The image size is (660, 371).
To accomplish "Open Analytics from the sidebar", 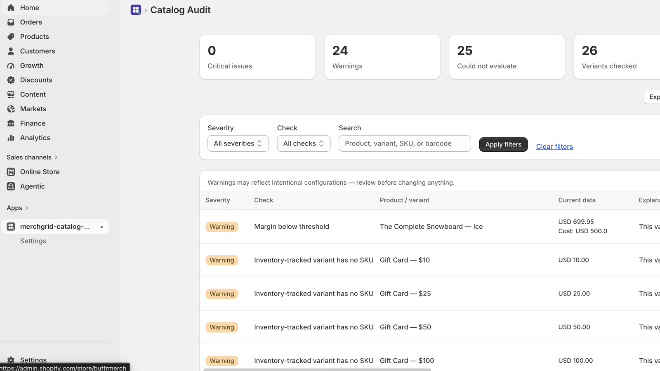I will 55,138.
